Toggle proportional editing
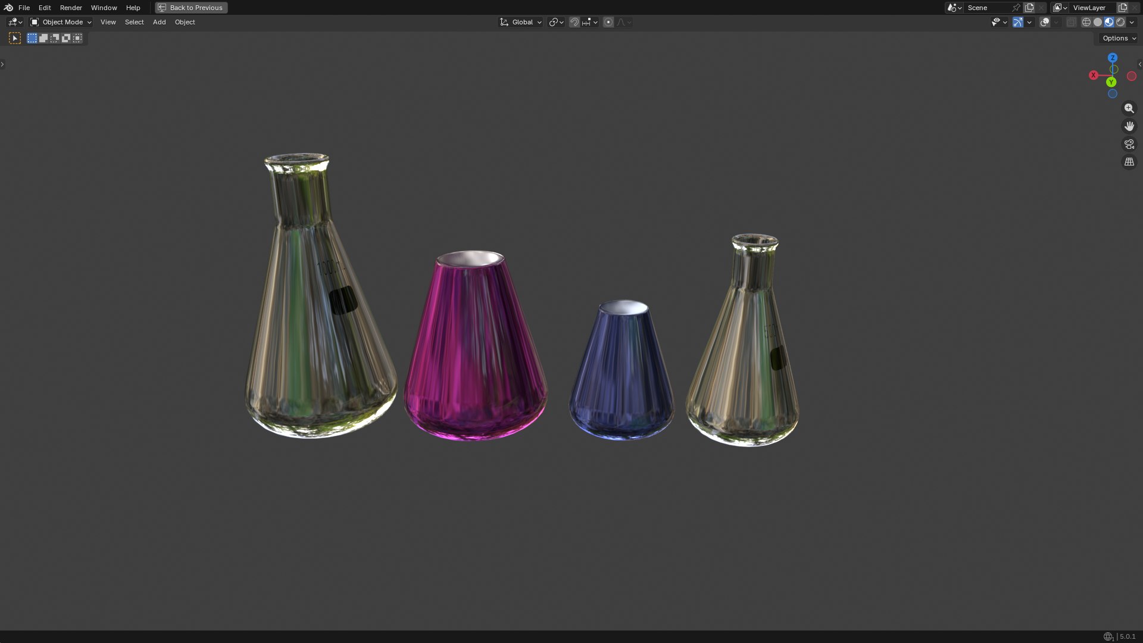The width and height of the screenshot is (1143, 643). click(x=608, y=22)
